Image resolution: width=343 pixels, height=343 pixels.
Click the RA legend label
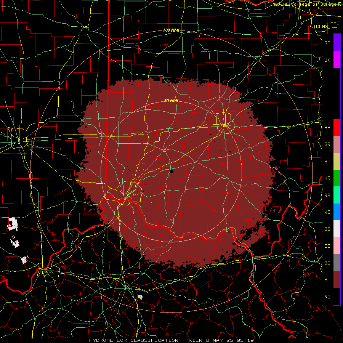tap(327, 196)
